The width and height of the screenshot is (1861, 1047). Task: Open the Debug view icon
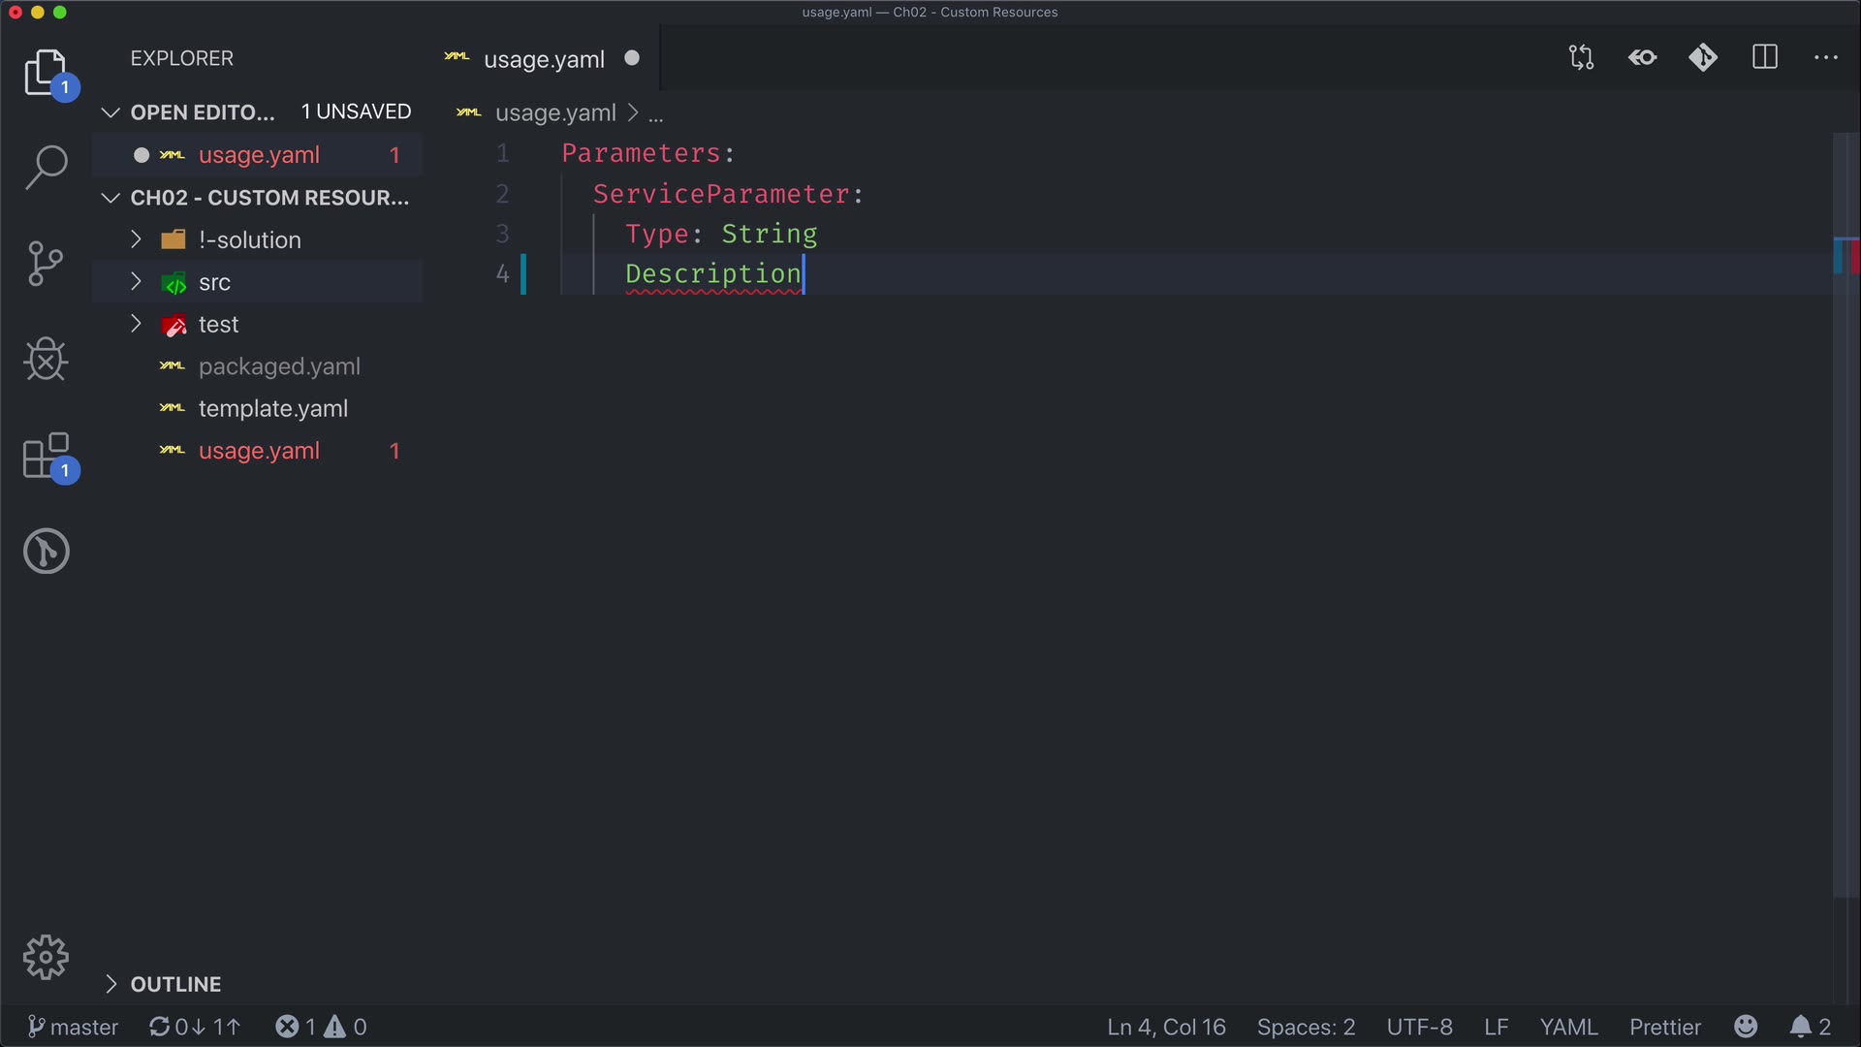click(46, 360)
